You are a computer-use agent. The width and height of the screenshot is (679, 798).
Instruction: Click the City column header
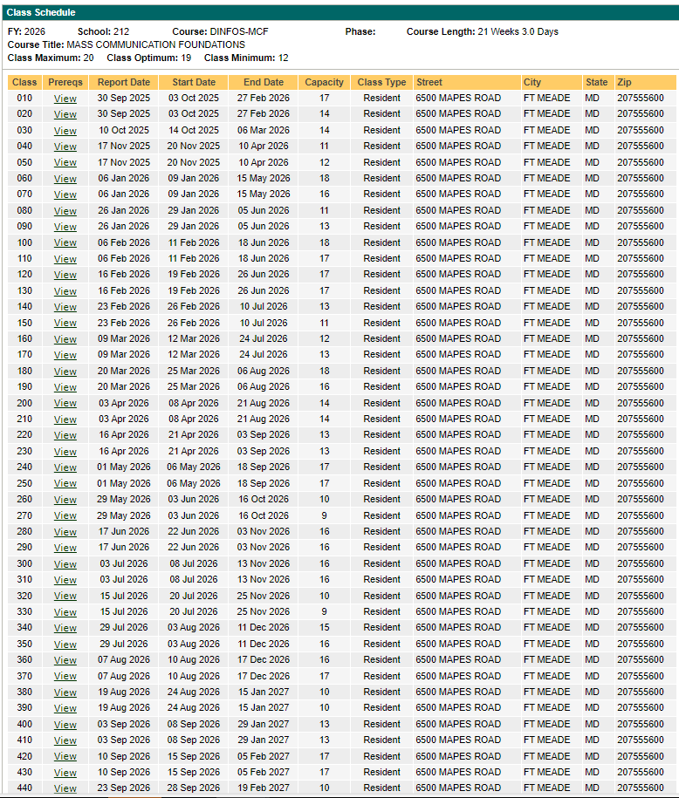pyautogui.click(x=552, y=83)
